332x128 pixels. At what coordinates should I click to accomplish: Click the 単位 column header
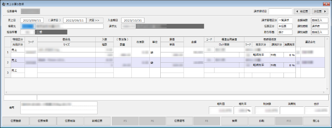155,42
